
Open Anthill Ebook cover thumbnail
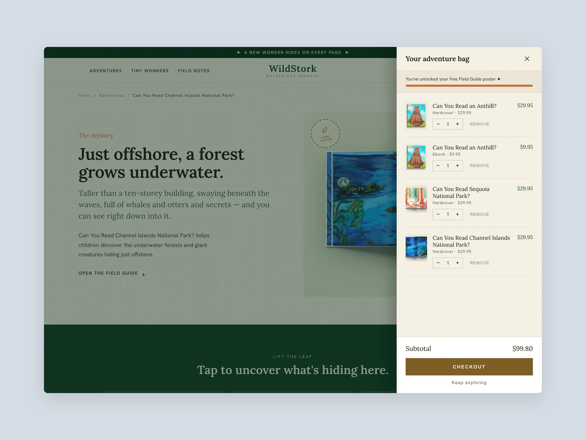pyautogui.click(x=416, y=157)
